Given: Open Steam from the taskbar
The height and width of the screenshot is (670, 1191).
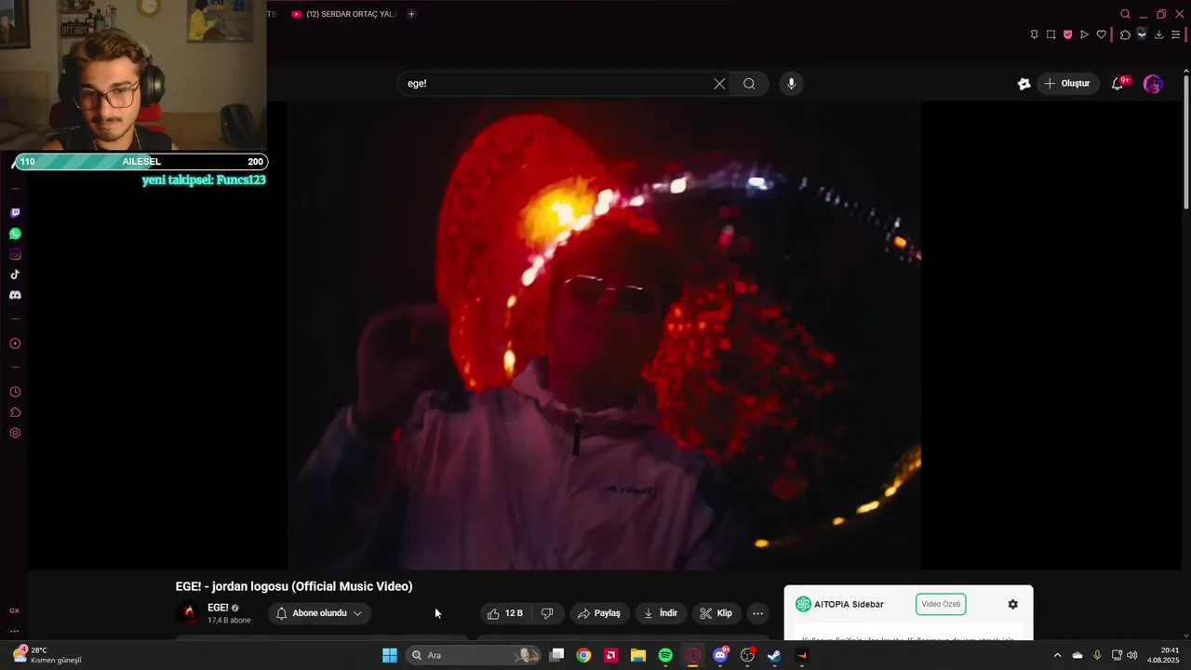Looking at the screenshot, I should [774, 655].
